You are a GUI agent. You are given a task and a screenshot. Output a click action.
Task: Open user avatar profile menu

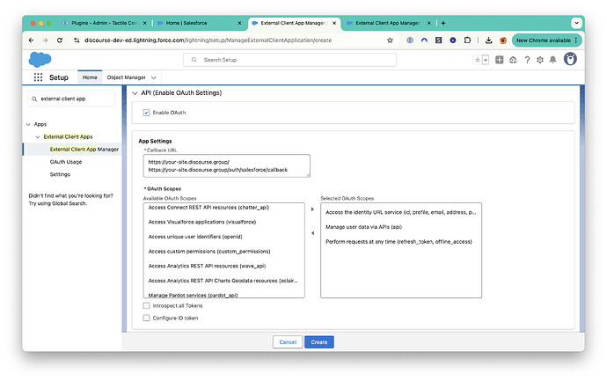pos(570,59)
